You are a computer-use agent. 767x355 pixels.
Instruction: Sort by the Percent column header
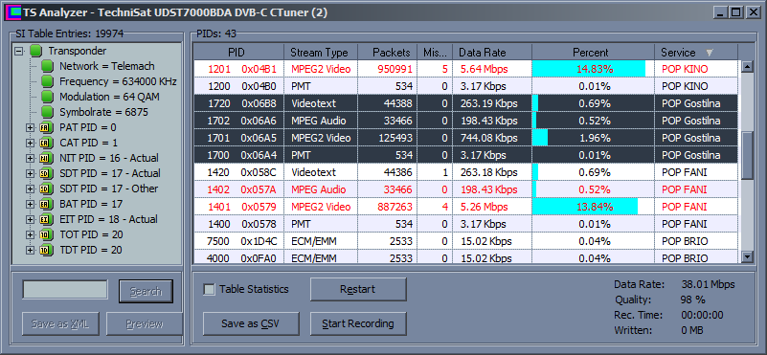(x=593, y=53)
